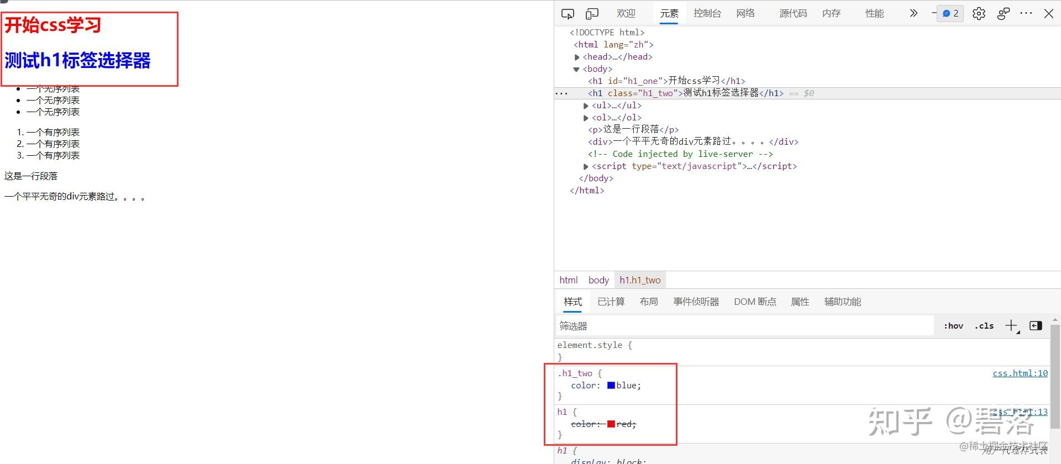Click the 一个平平无奇的div元素路过 text on the page
The height and width of the screenshot is (464, 1061).
[x=75, y=197]
